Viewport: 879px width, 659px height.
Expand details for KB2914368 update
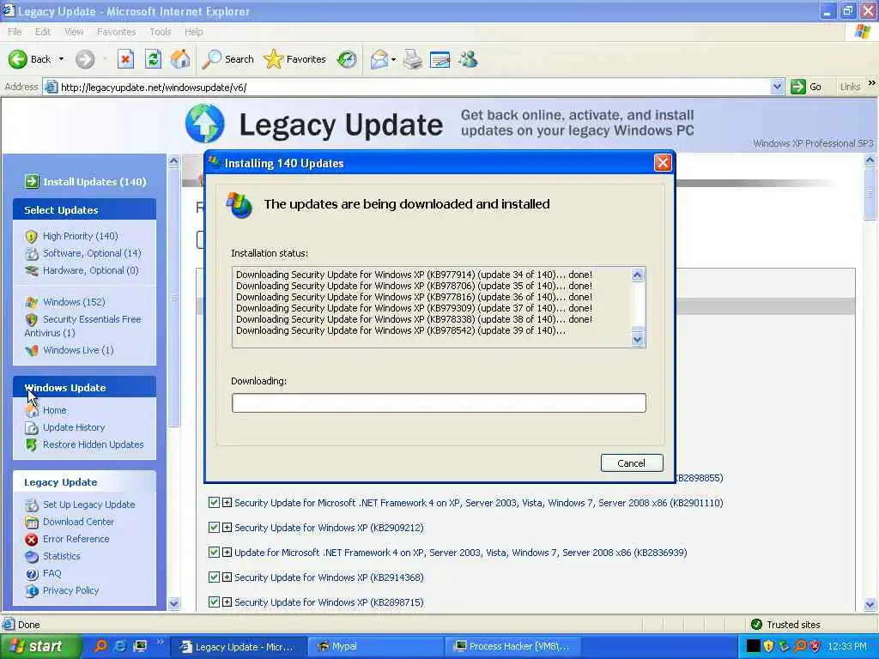tap(227, 577)
